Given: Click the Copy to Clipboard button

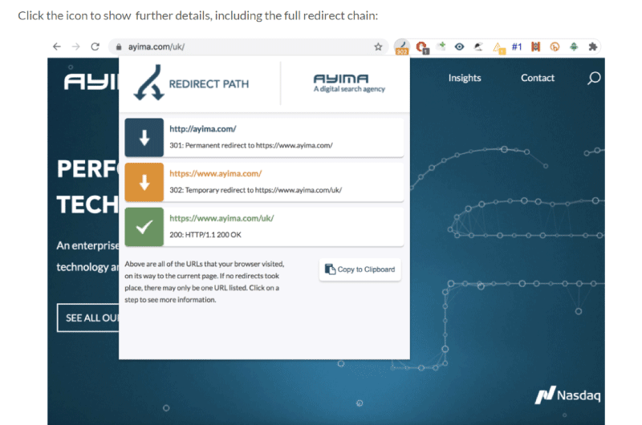Looking at the screenshot, I should pyautogui.click(x=360, y=269).
